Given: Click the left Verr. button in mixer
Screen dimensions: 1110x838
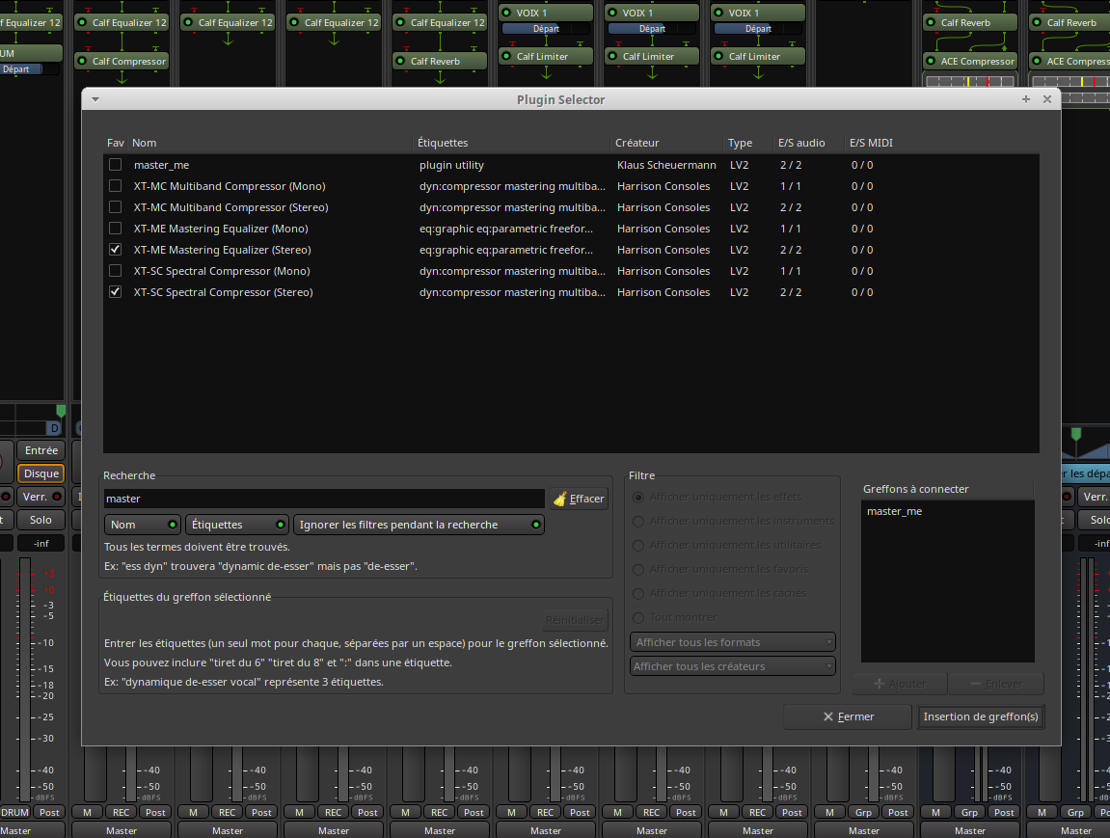Looking at the screenshot, I should click(x=41, y=497).
